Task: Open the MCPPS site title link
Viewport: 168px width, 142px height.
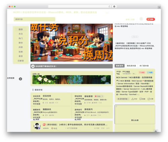Action: pyautogui.click(x=55, y=12)
